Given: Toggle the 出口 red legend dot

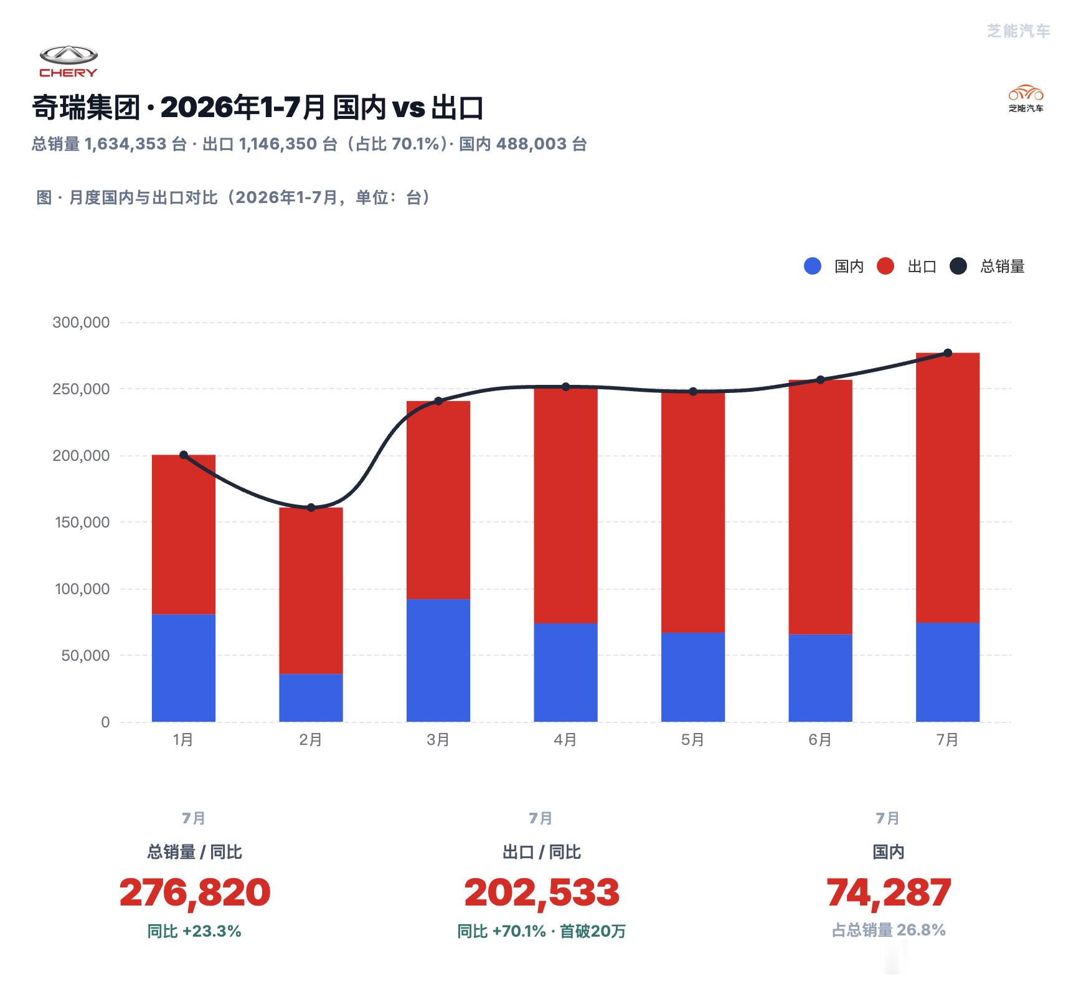Looking at the screenshot, I should pyautogui.click(x=885, y=267).
